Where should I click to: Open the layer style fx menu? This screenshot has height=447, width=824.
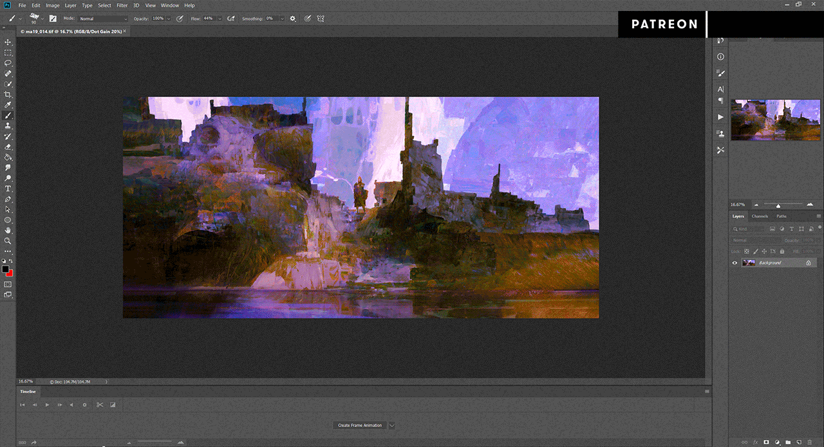755,442
